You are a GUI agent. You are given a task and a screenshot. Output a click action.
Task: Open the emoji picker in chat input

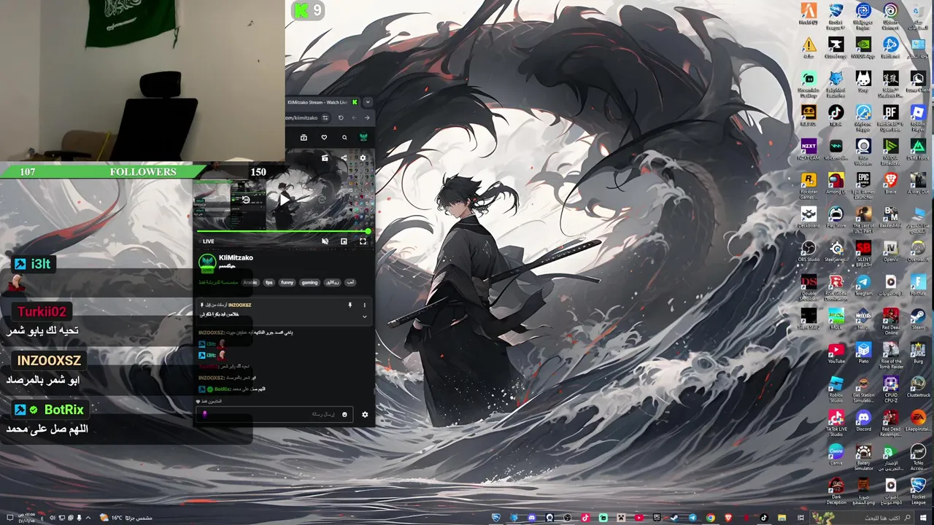tap(344, 414)
